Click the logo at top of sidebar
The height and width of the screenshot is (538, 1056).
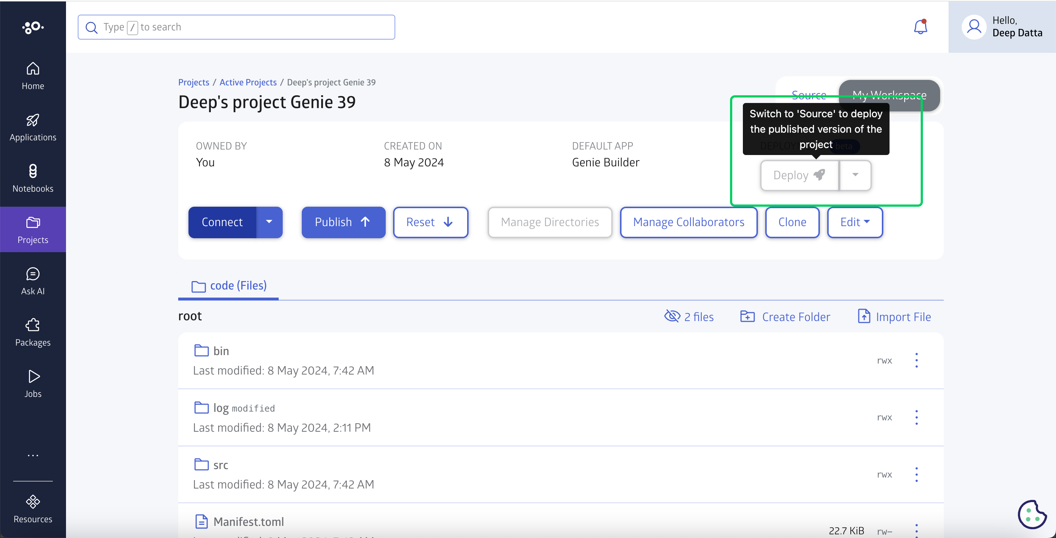(x=33, y=27)
